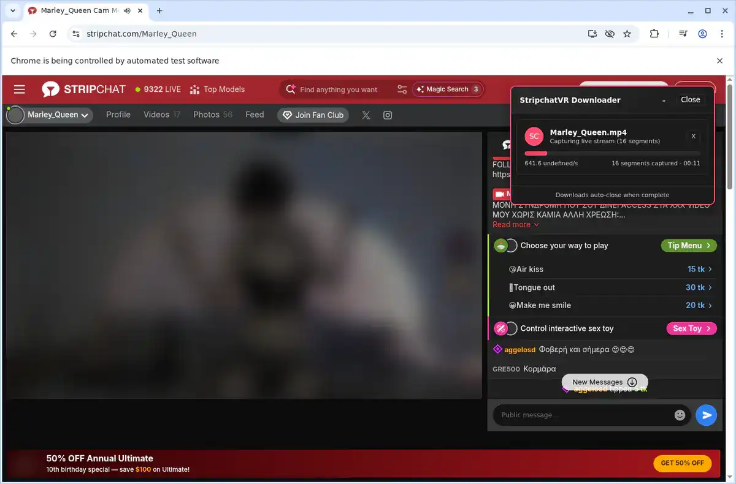Close the StripchatVR Downloader panel

click(690, 99)
